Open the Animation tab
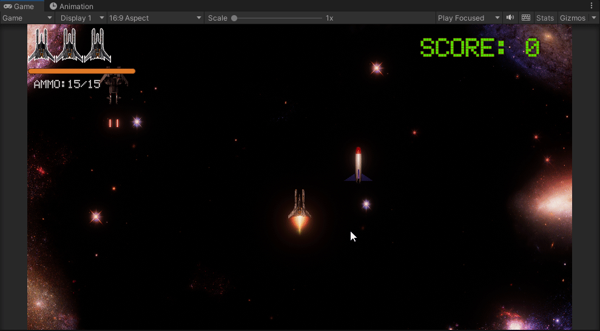 [72, 6]
